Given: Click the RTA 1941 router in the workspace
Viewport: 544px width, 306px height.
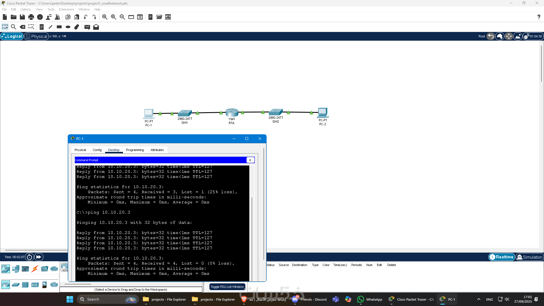Looking at the screenshot, I should 231,113.
